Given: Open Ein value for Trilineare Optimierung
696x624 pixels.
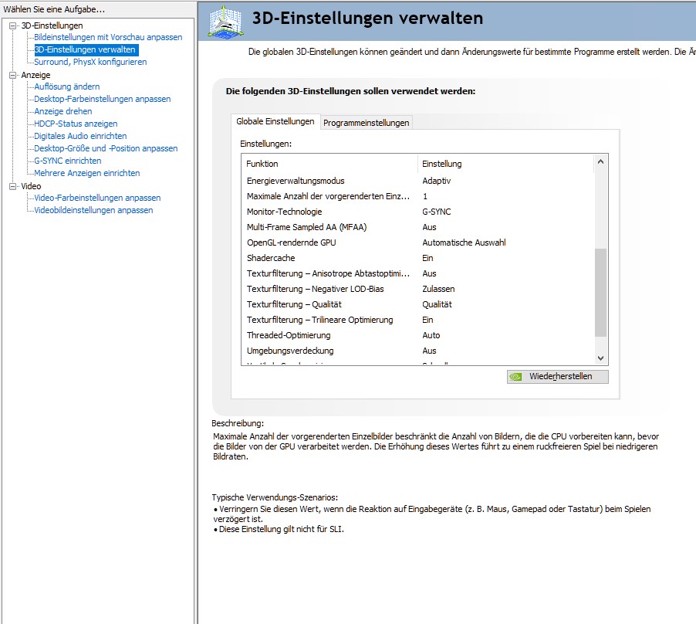Looking at the screenshot, I should pyautogui.click(x=428, y=320).
